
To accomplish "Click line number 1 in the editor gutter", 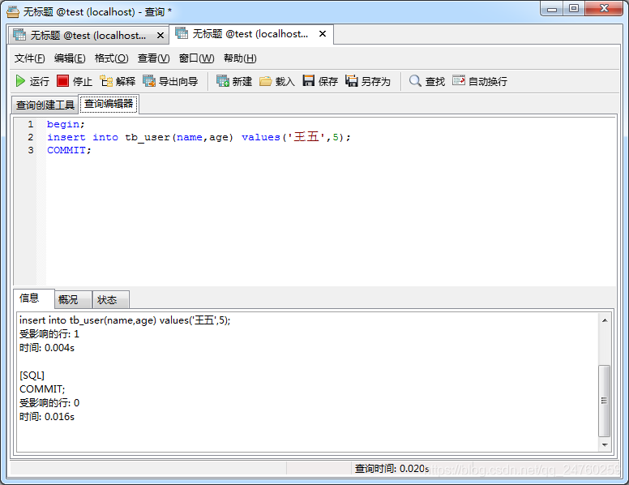I will [x=31, y=124].
